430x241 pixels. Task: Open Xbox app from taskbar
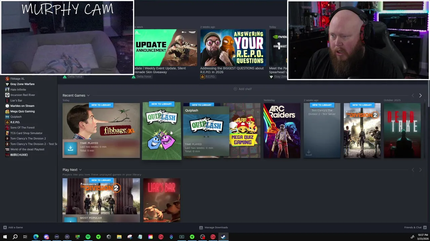182,237
